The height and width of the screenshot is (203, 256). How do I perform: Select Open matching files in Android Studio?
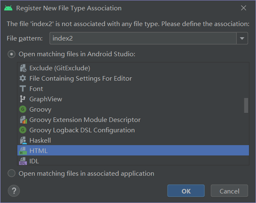click(12, 54)
